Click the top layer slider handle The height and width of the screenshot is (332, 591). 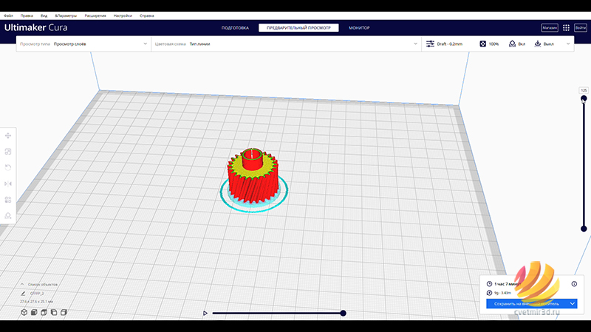click(584, 99)
